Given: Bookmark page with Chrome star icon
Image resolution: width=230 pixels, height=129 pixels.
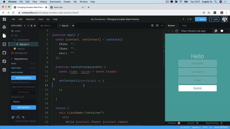Looking at the screenshot, I should 209,13.
